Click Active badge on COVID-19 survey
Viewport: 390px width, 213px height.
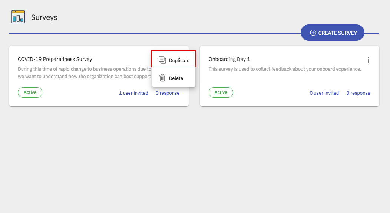click(30, 92)
